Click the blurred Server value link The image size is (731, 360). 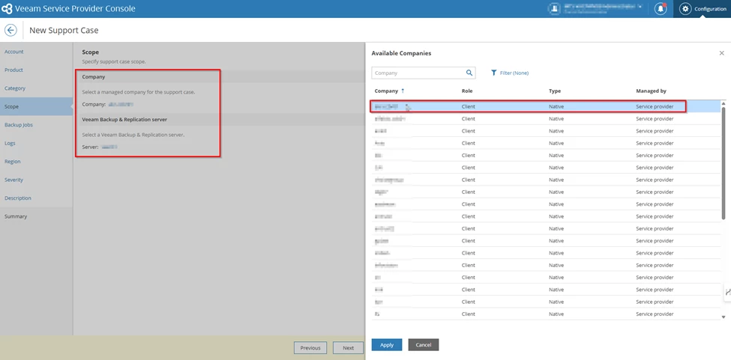[x=109, y=147]
